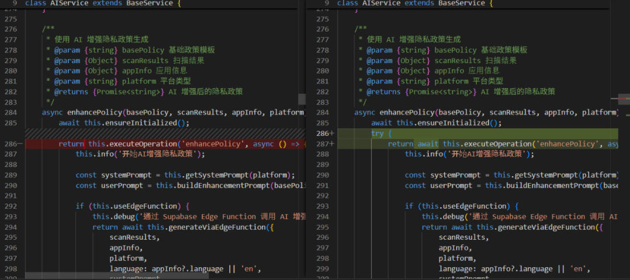Image resolution: width=630 pixels, height=280 pixels.
Task: Click 'language: appInfo?.language' in right pane
Action: [x=495, y=269]
